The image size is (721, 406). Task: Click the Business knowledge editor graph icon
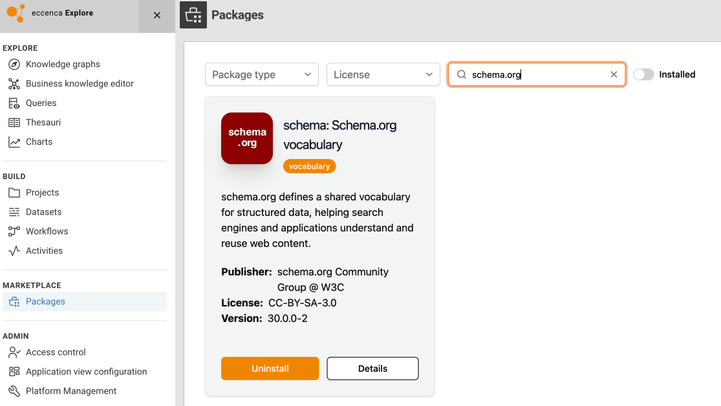[14, 83]
